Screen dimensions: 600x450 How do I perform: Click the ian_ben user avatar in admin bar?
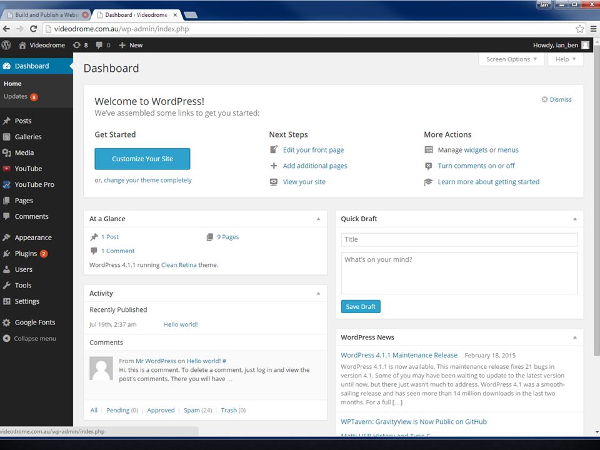coord(585,45)
